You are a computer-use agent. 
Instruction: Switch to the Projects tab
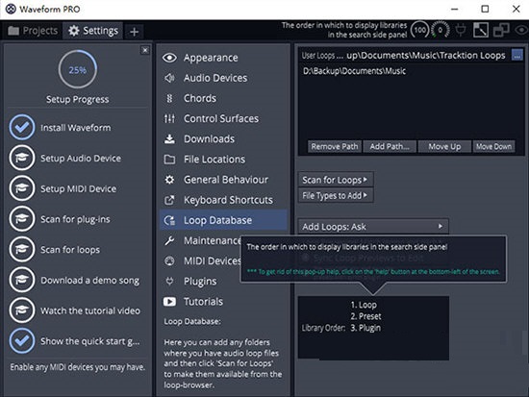[x=33, y=31]
